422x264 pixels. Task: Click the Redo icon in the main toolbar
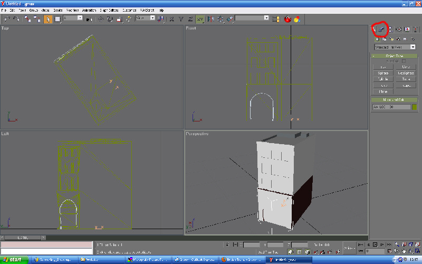pyautogui.click(x=16, y=19)
